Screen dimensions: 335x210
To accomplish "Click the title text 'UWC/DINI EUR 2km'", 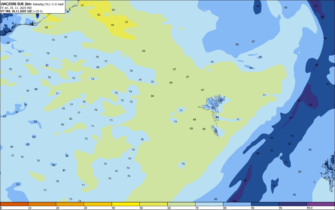I will (16, 4).
